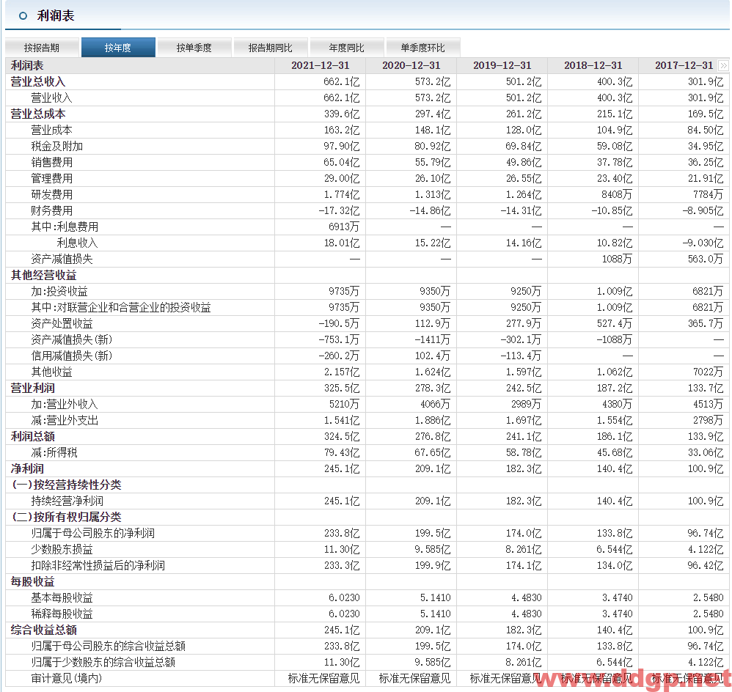732x692 pixels.
Task: Click the 加:投资收益 row label
Action: tap(59, 291)
